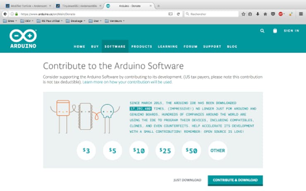This screenshot has width=306, height=191.
Task: Switch to the Modifier l'article tab
Action: coord(29,6)
